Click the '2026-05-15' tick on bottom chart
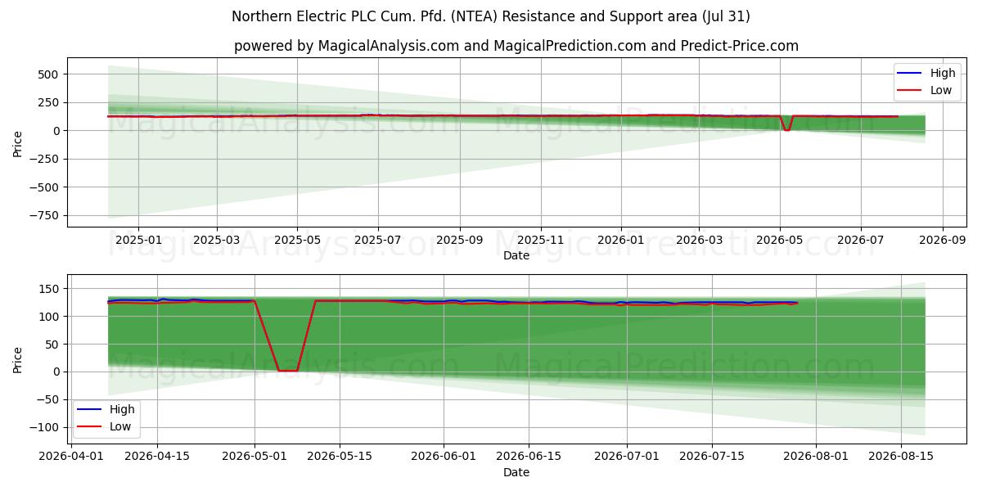Viewport: 982px width, 491px height. pyautogui.click(x=340, y=456)
